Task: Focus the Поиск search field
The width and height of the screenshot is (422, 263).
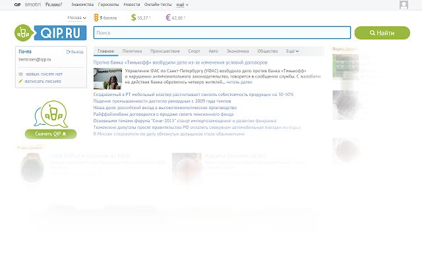Action: 222,33
